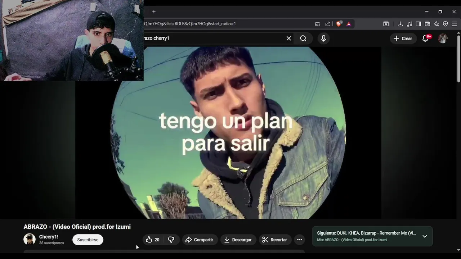The width and height of the screenshot is (461, 259).
Task: Click the 38 suscriptores text
Action: pyautogui.click(x=52, y=243)
